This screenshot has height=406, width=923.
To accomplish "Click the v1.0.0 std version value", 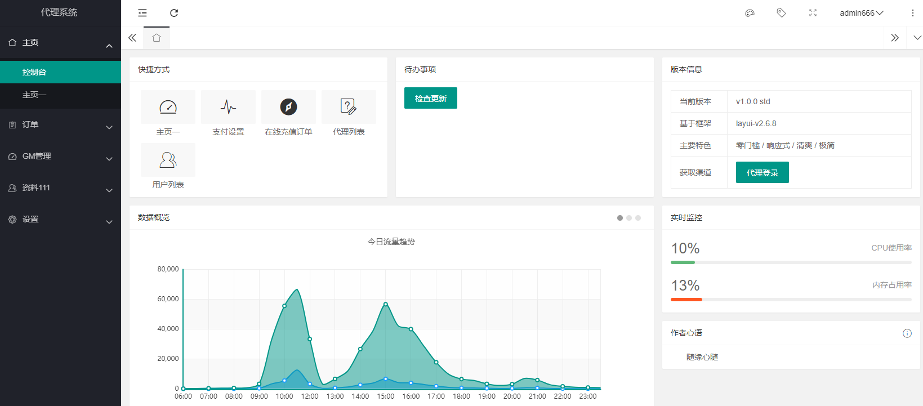I will (753, 101).
